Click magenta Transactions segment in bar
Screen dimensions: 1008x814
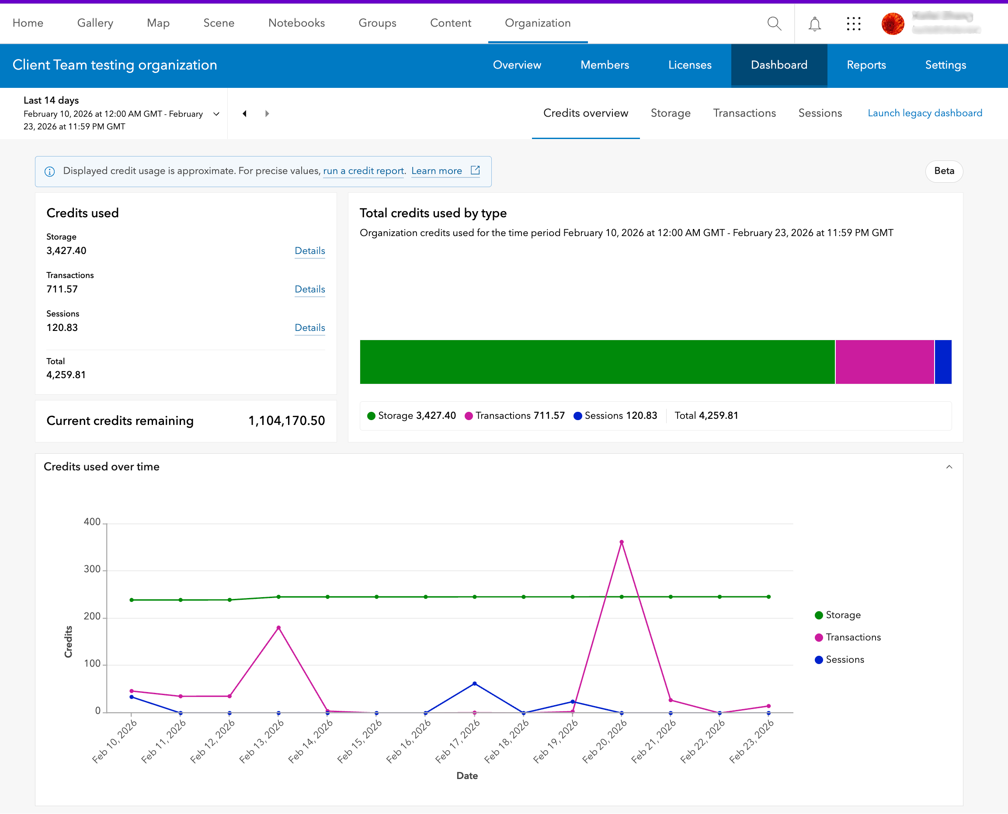884,362
